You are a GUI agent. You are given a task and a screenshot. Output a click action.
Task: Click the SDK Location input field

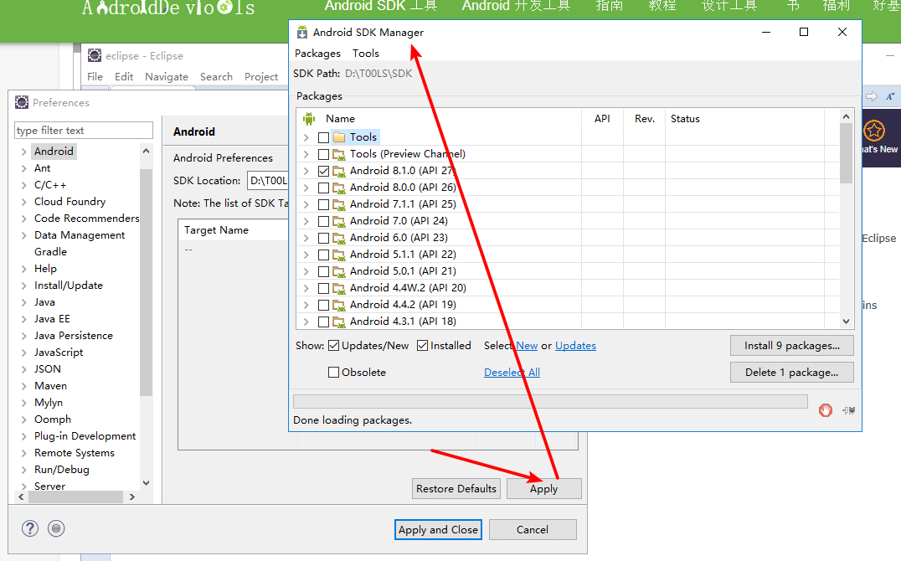(x=268, y=181)
